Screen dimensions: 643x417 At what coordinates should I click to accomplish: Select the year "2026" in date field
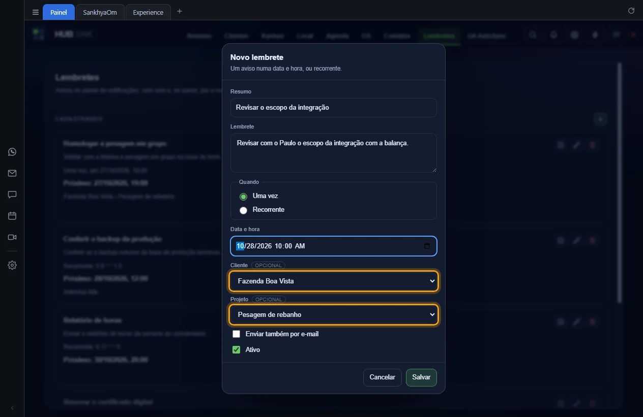pyautogui.click(x=265, y=246)
